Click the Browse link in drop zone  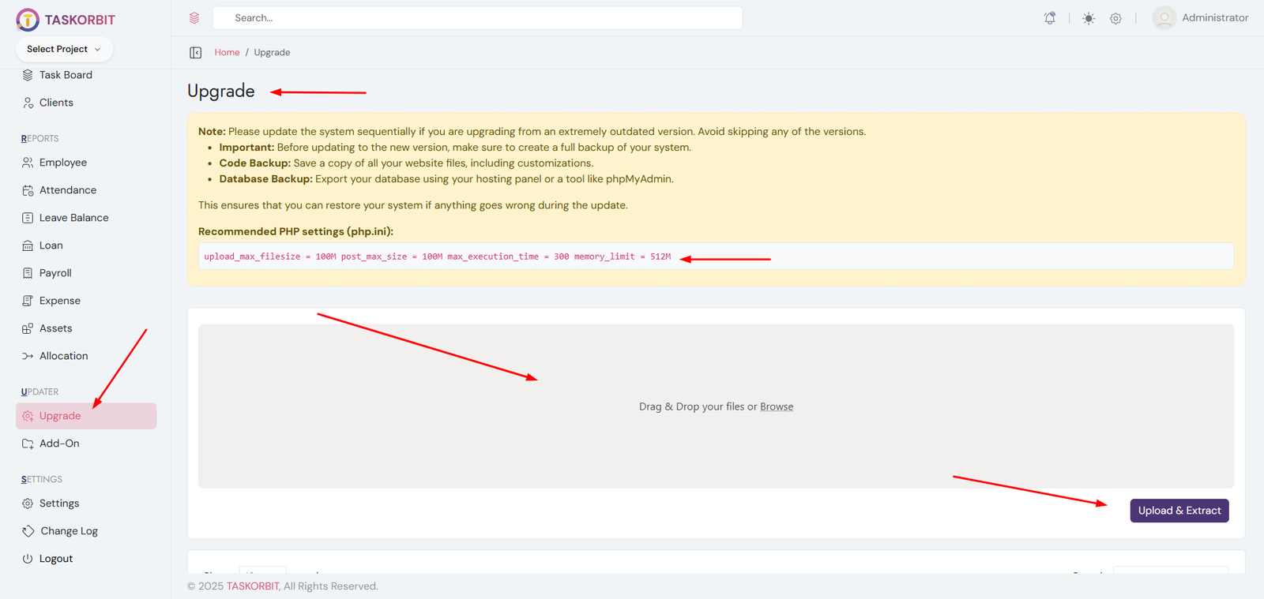pyautogui.click(x=777, y=406)
